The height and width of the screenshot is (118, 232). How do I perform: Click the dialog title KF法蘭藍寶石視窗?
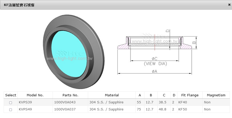[x=19, y=5]
